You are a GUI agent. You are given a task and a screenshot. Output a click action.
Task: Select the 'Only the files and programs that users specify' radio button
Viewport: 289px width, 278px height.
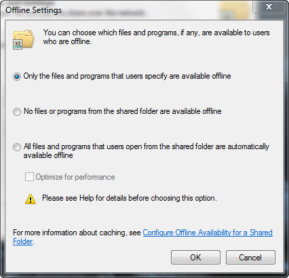17,77
